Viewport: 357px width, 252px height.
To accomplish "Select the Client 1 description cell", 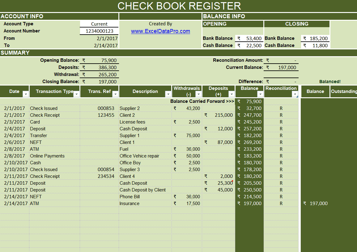I will tap(145, 142).
